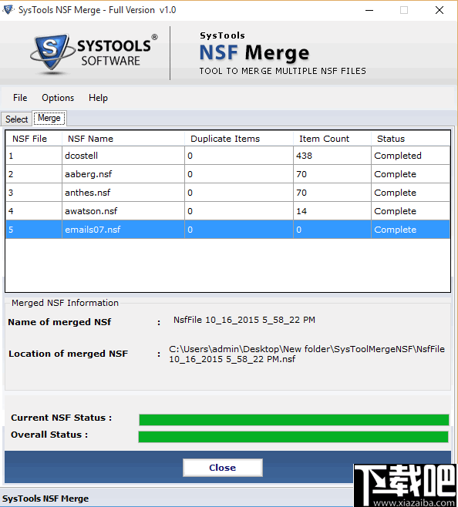Click the Overall Status progress bar
This screenshot has height=507, width=458.
point(293,437)
